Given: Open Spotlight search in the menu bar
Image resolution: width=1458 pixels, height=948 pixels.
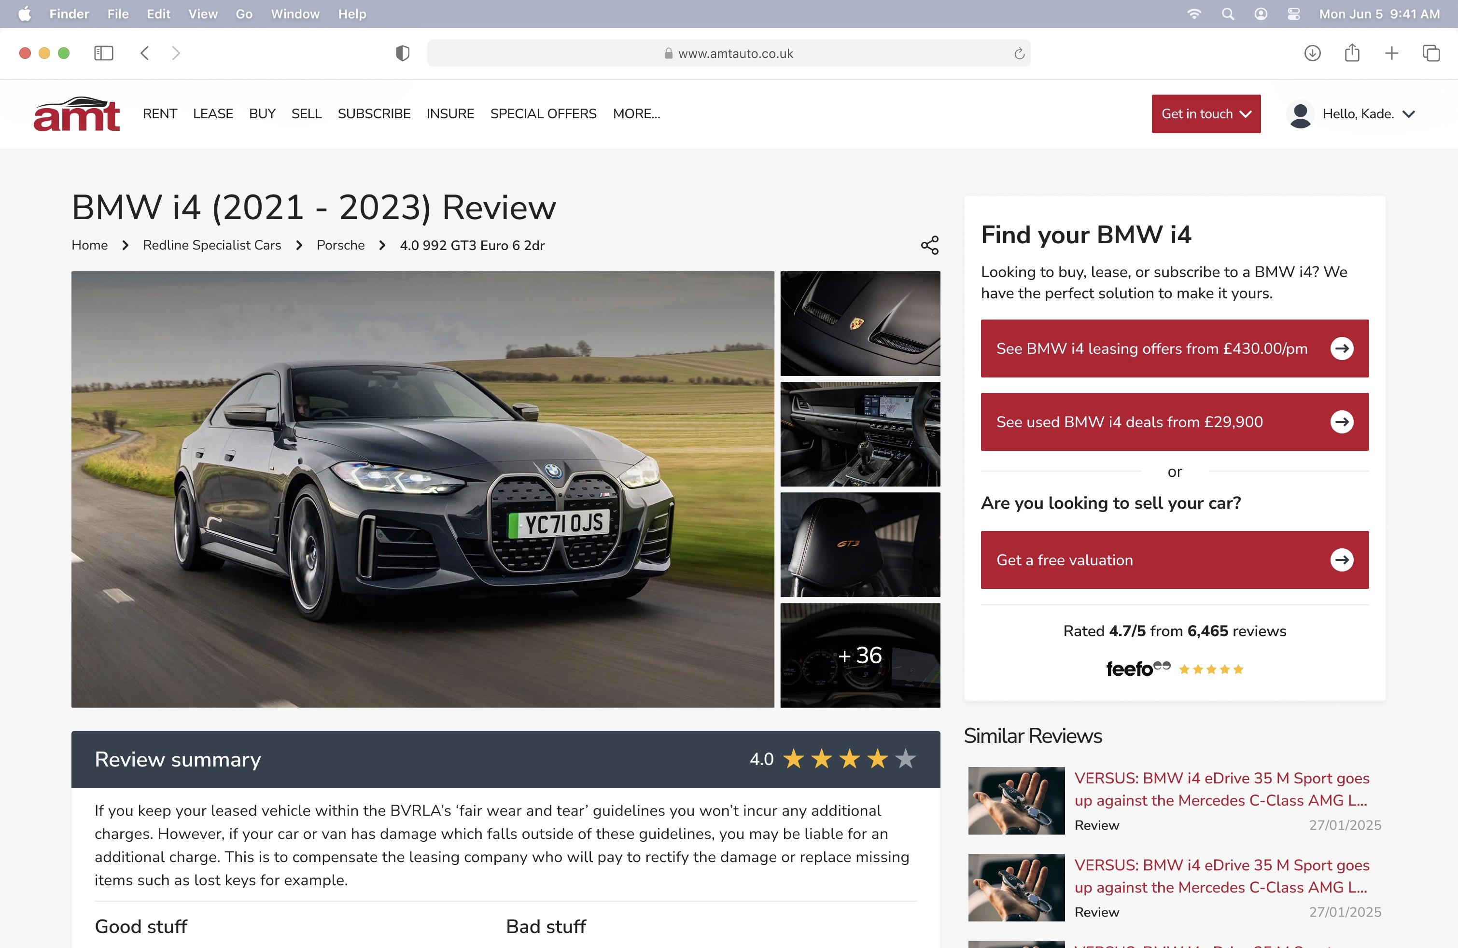Looking at the screenshot, I should tap(1228, 14).
